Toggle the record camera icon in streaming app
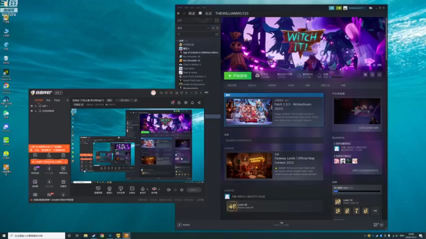 tap(169, 190)
